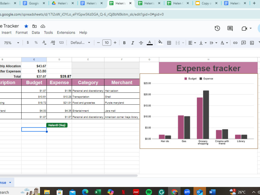The width and height of the screenshot is (260, 195).
Task: Star the Expense Tracker document
Action: click(26, 26)
